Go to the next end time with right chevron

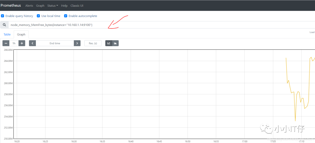77,43
